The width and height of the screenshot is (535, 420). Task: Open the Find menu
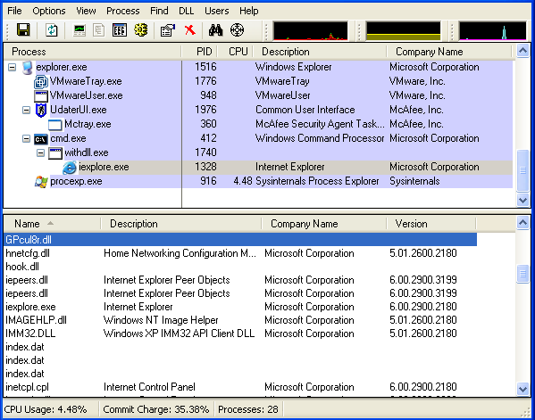pos(159,11)
